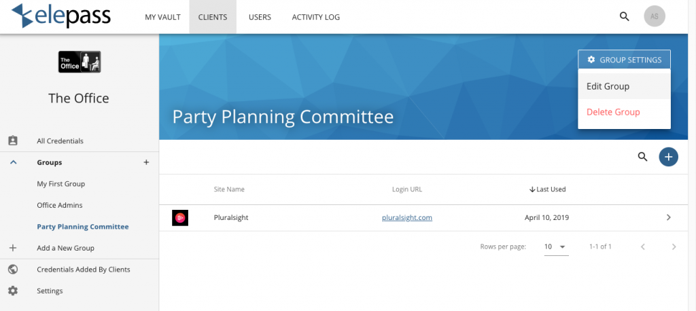This screenshot has width=696, height=311.
Task: Click the globe icon for client credentials
Action: pos(12,270)
